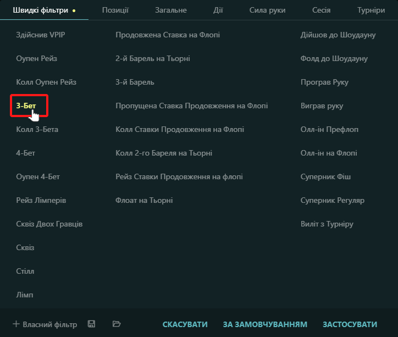Switch to the Швидкі фільтри tab
This screenshot has width=398, height=337.
point(44,10)
